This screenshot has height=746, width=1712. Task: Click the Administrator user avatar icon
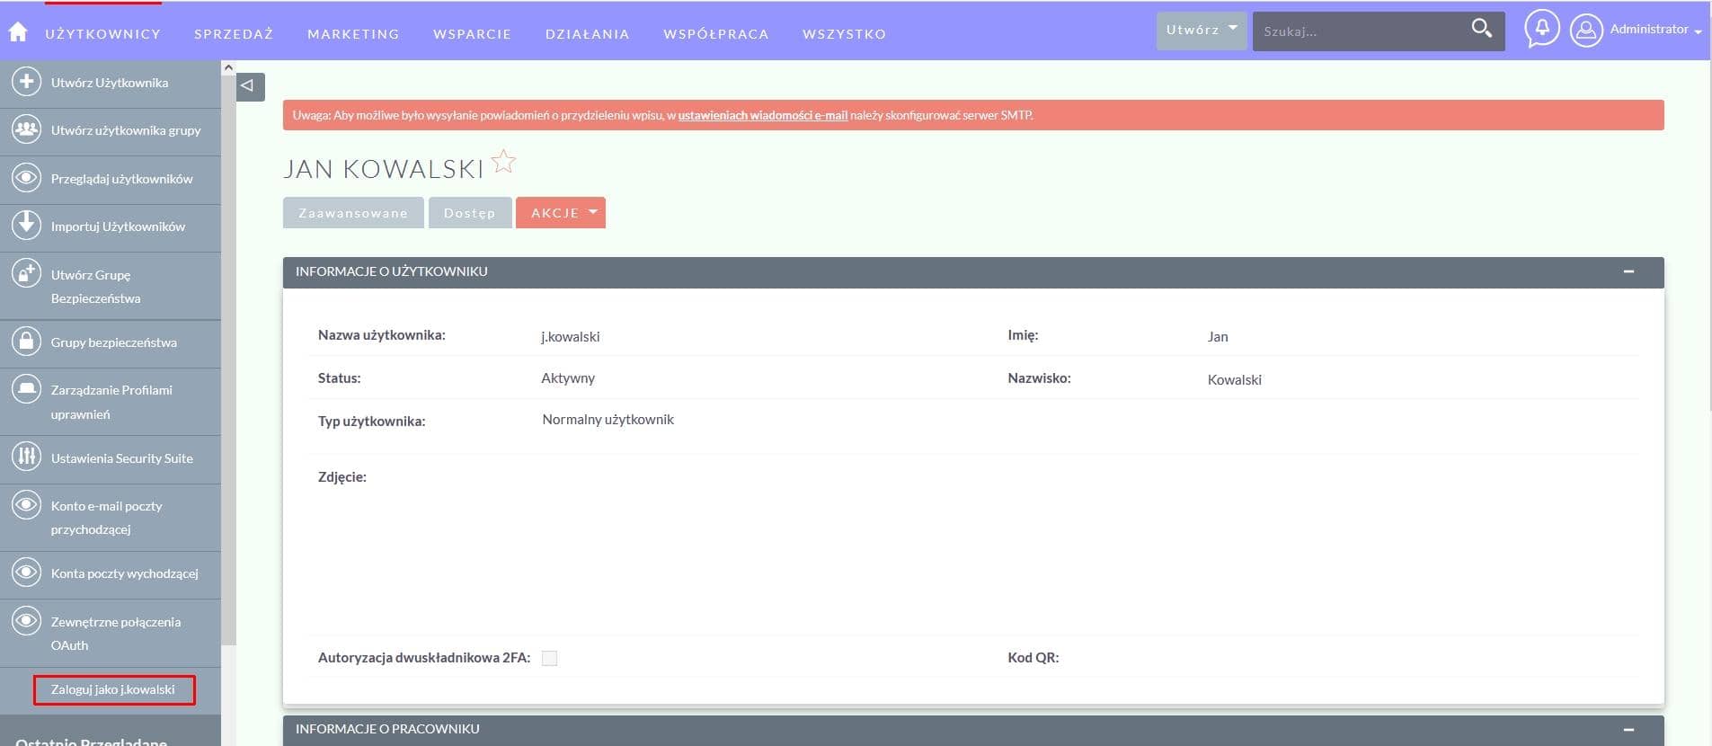[x=1586, y=31]
